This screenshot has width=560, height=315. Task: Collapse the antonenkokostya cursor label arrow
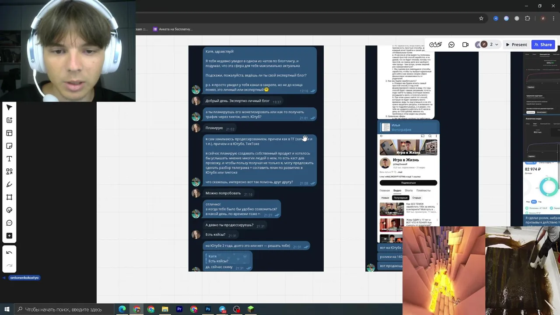pyautogui.click(x=4, y=278)
